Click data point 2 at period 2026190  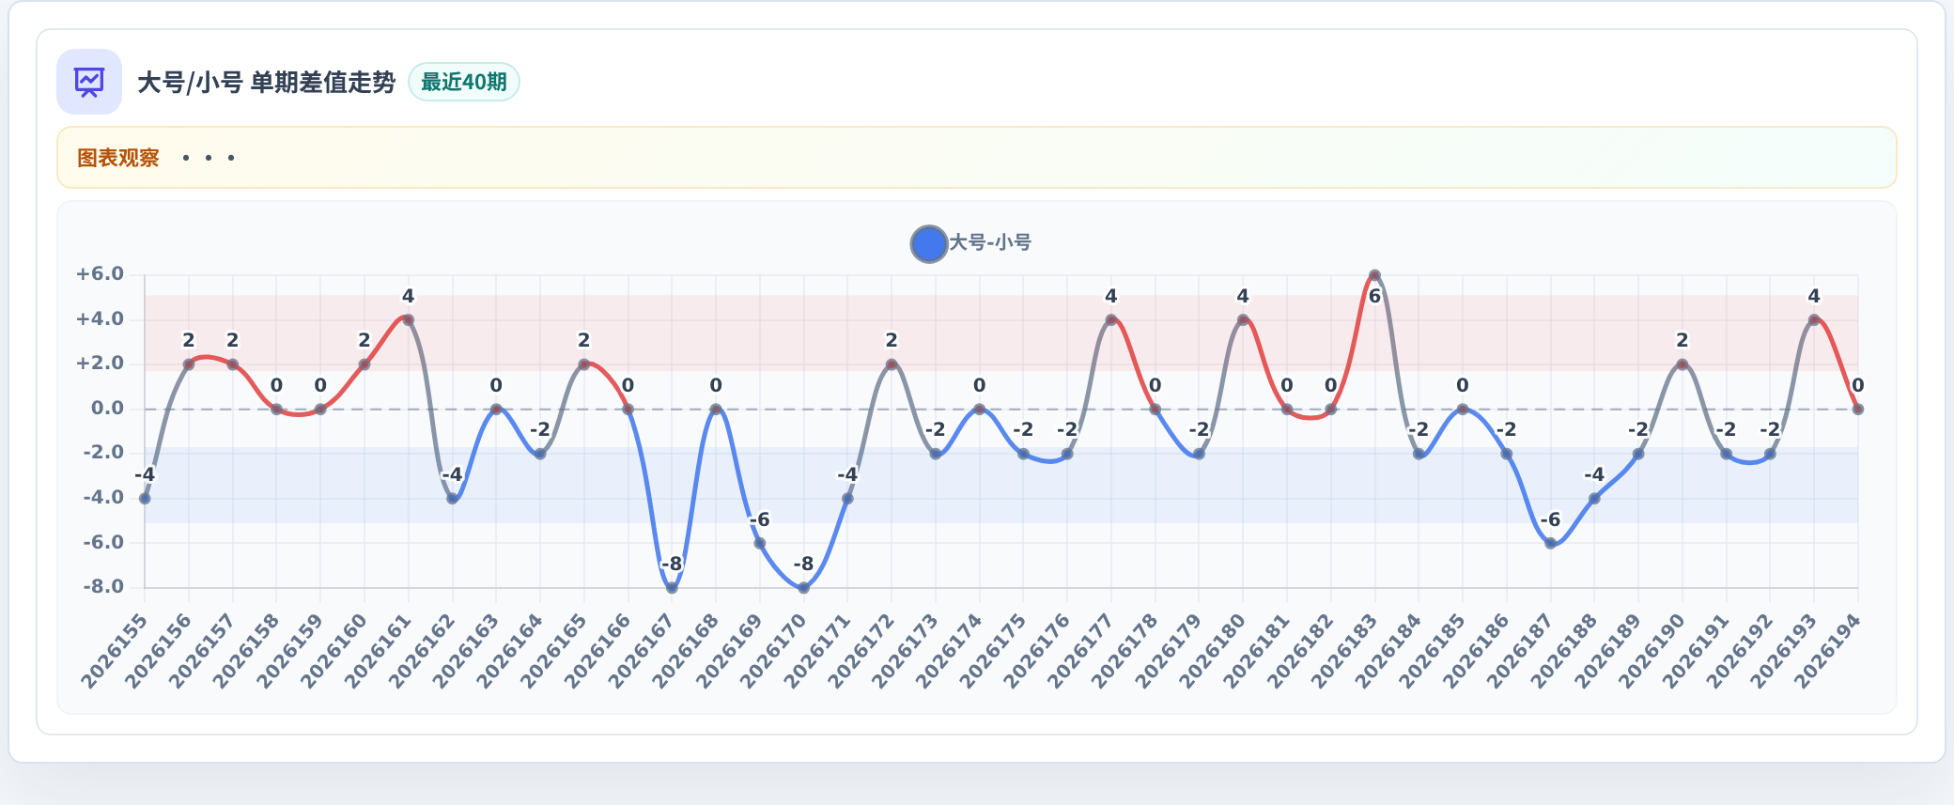click(1683, 364)
